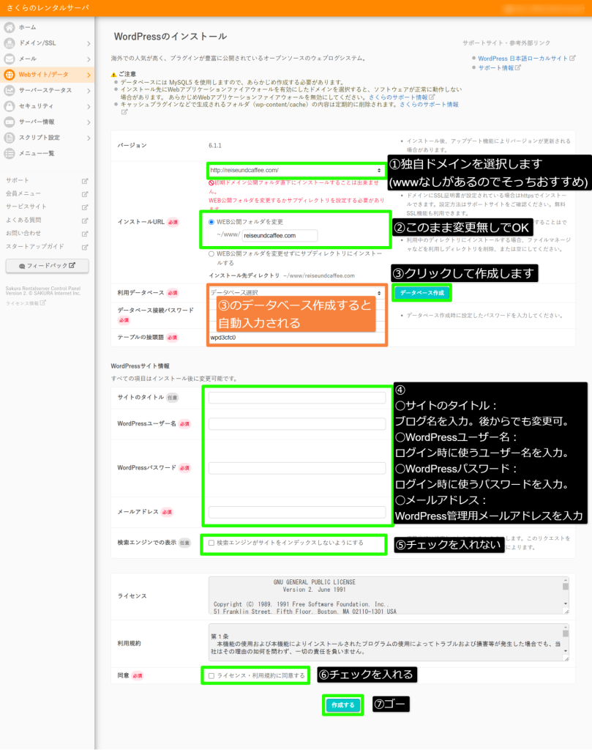
Task: Click the フィードバック button
Action: point(48,266)
